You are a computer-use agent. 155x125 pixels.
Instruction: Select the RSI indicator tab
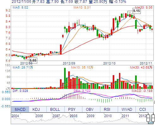[107, 110]
